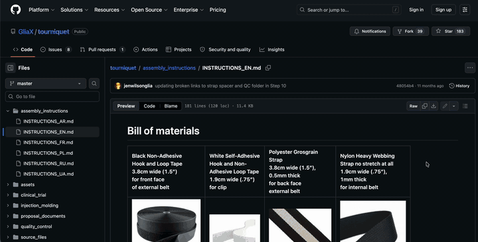Screen dimensions: 478x242
Task: Click the Notifications bell button
Action: [x=370, y=31]
